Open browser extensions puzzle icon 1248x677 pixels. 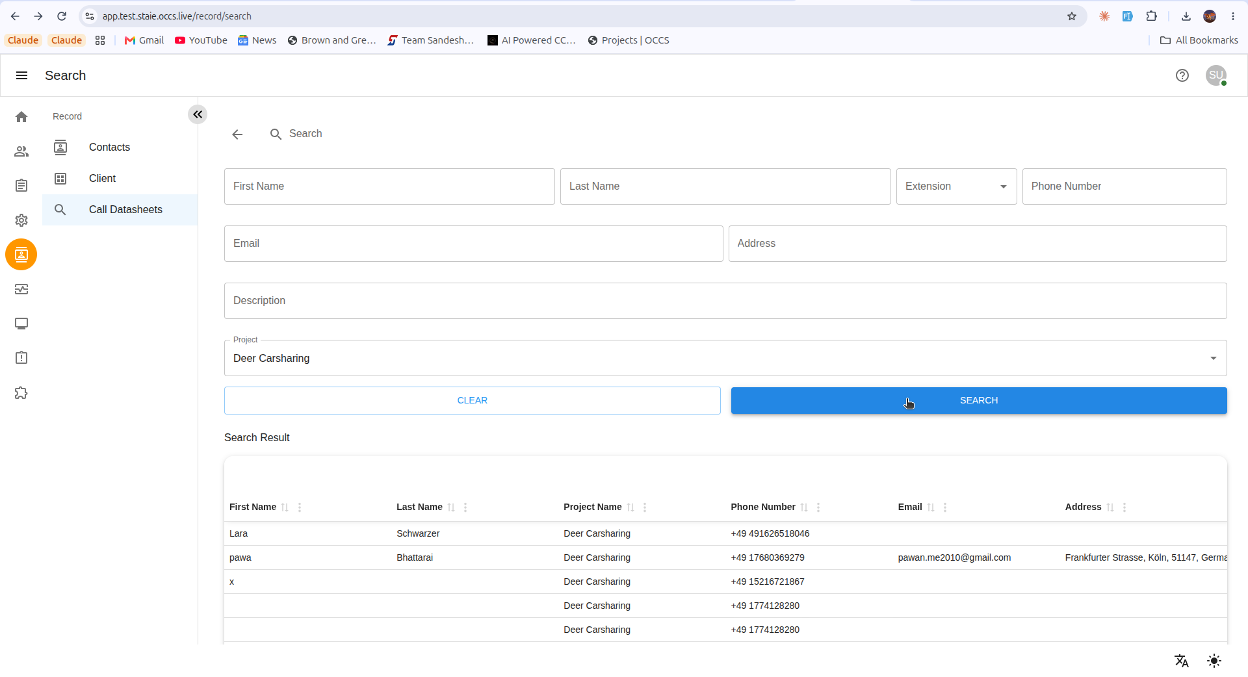pos(1152,16)
